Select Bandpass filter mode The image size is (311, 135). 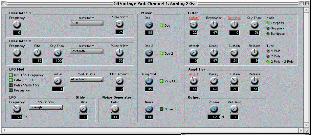(268, 34)
